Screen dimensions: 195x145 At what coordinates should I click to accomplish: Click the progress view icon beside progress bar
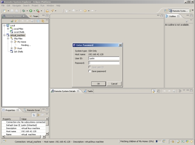point(164,141)
